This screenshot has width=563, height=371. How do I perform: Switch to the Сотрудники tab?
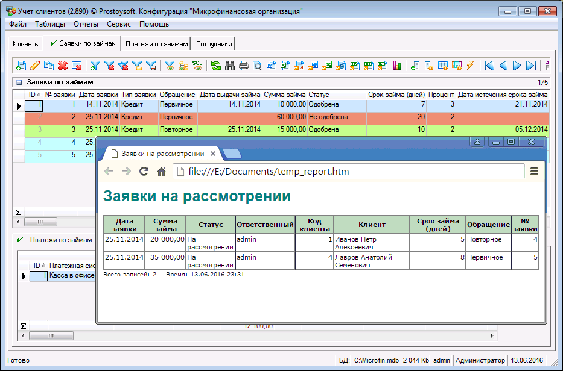click(214, 44)
